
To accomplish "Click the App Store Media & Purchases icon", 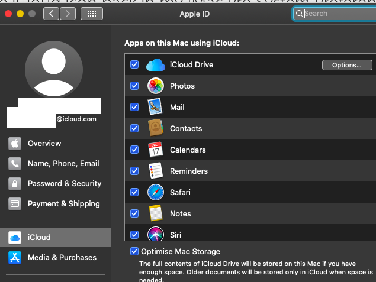I will tap(15, 258).
